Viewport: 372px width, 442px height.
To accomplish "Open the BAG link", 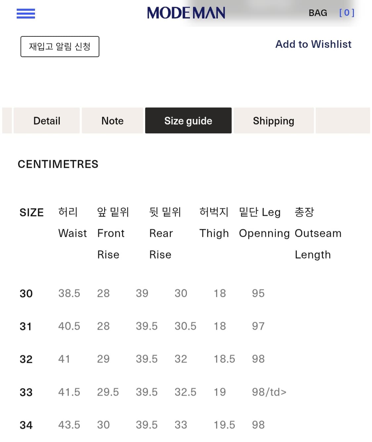I will pos(317,13).
